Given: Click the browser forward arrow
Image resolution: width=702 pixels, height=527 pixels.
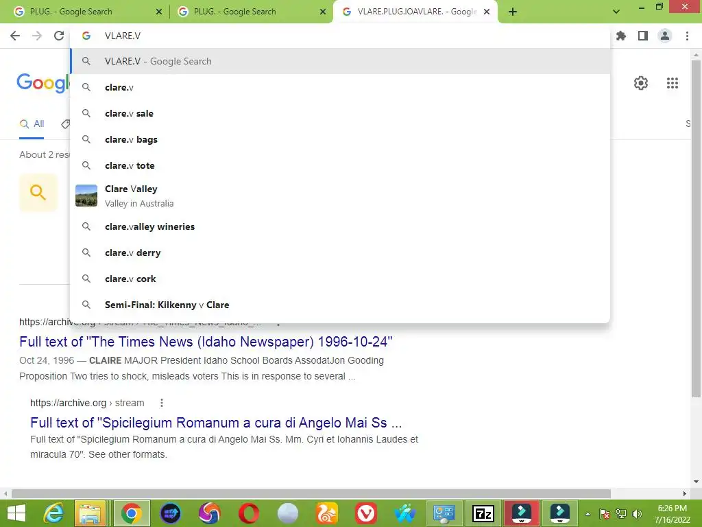Looking at the screenshot, I should (37, 36).
